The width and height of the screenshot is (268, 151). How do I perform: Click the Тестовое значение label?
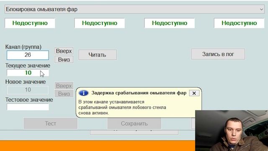pos(29,100)
